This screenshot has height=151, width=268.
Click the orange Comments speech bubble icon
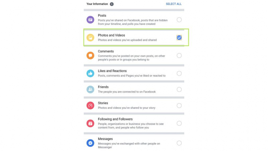pyautogui.click(x=90, y=55)
